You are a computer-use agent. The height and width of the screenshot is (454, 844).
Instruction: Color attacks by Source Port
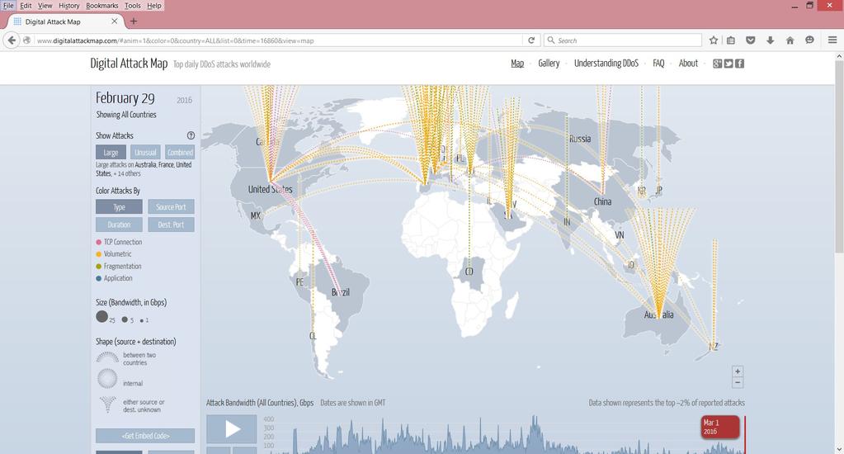171,207
